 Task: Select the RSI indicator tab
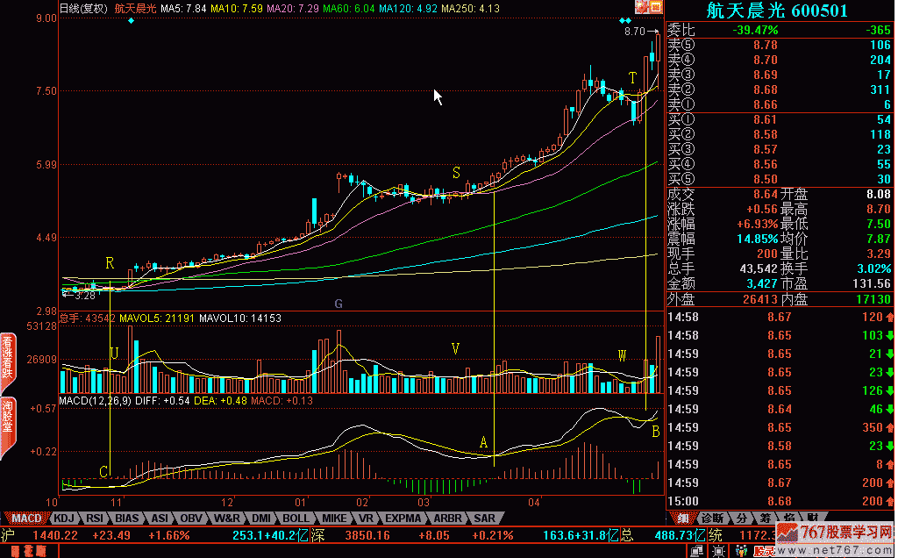tap(95, 518)
